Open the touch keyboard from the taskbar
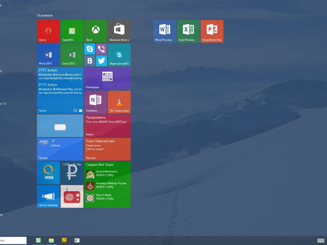 click(320, 241)
